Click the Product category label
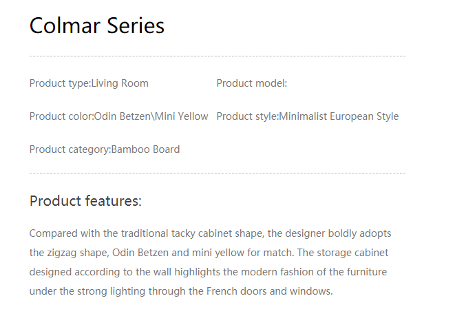Viewport: 455px width, 316px height. tap(69, 149)
